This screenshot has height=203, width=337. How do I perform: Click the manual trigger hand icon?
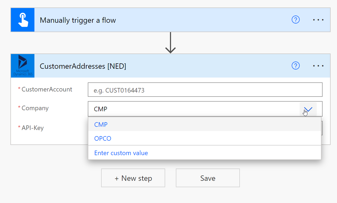(x=23, y=20)
